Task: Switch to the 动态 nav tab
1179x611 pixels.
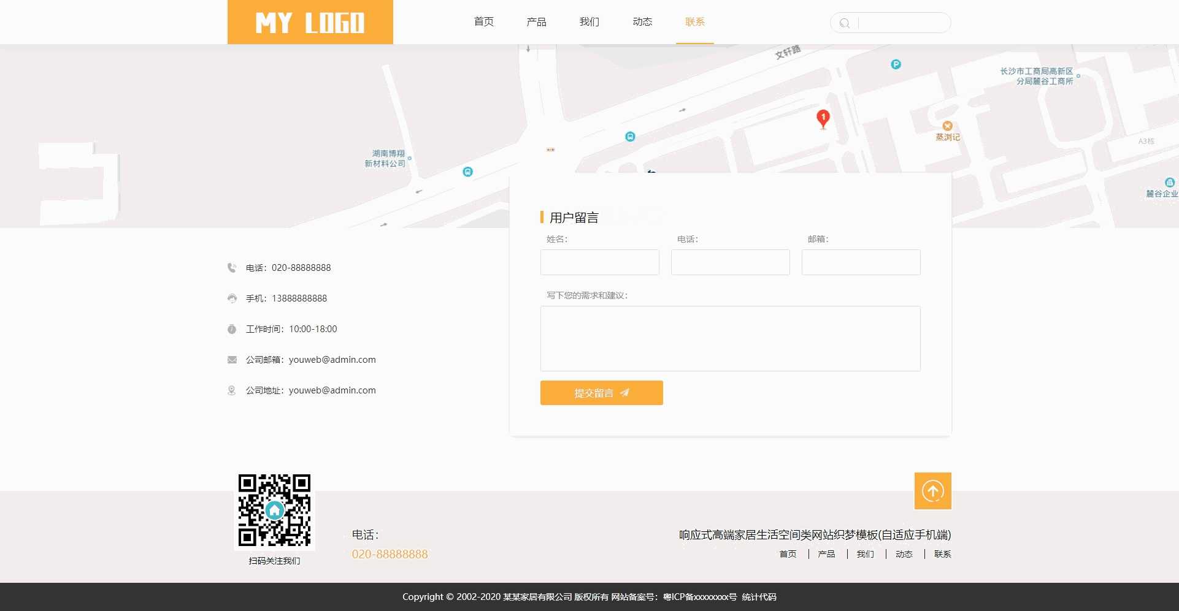Action: [x=642, y=21]
